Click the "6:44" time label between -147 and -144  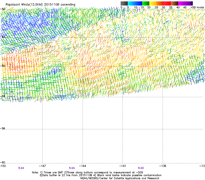point(72,168)
